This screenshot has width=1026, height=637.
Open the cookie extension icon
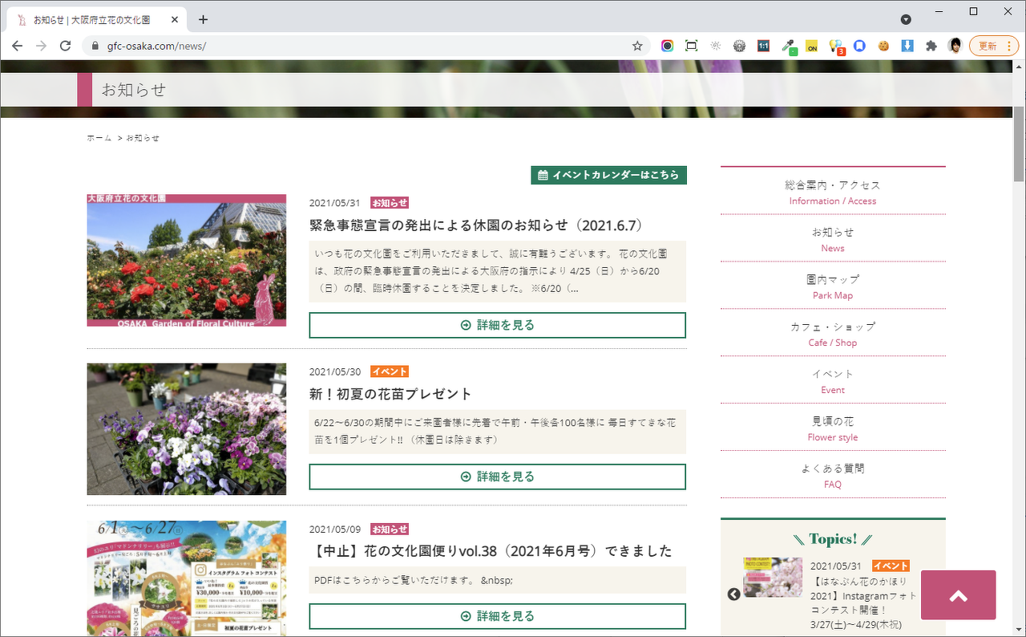coord(883,46)
